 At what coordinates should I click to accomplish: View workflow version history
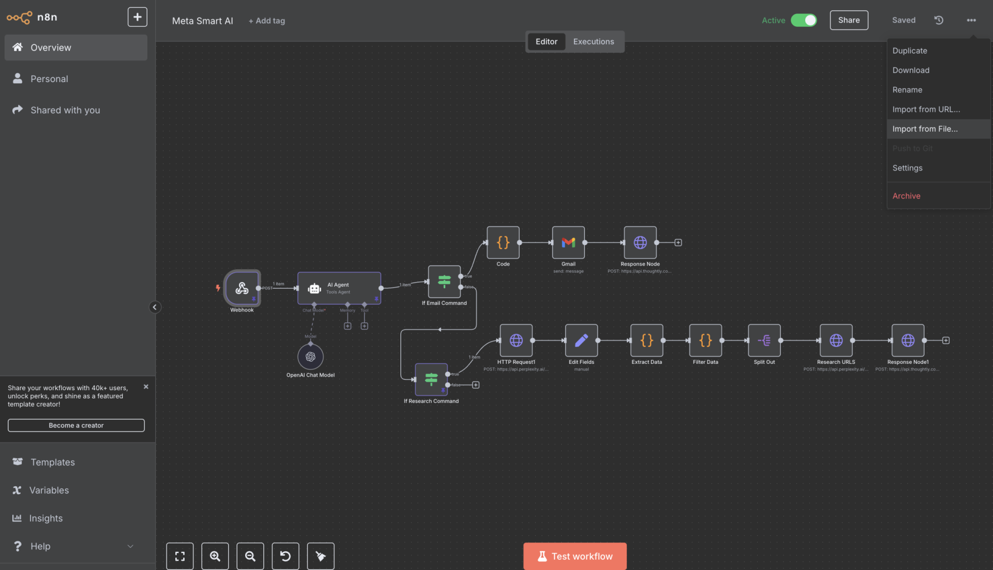coord(938,20)
